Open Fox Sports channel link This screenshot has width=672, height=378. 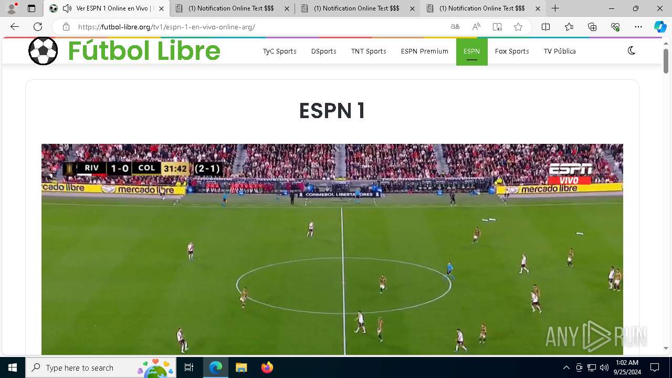coord(512,51)
